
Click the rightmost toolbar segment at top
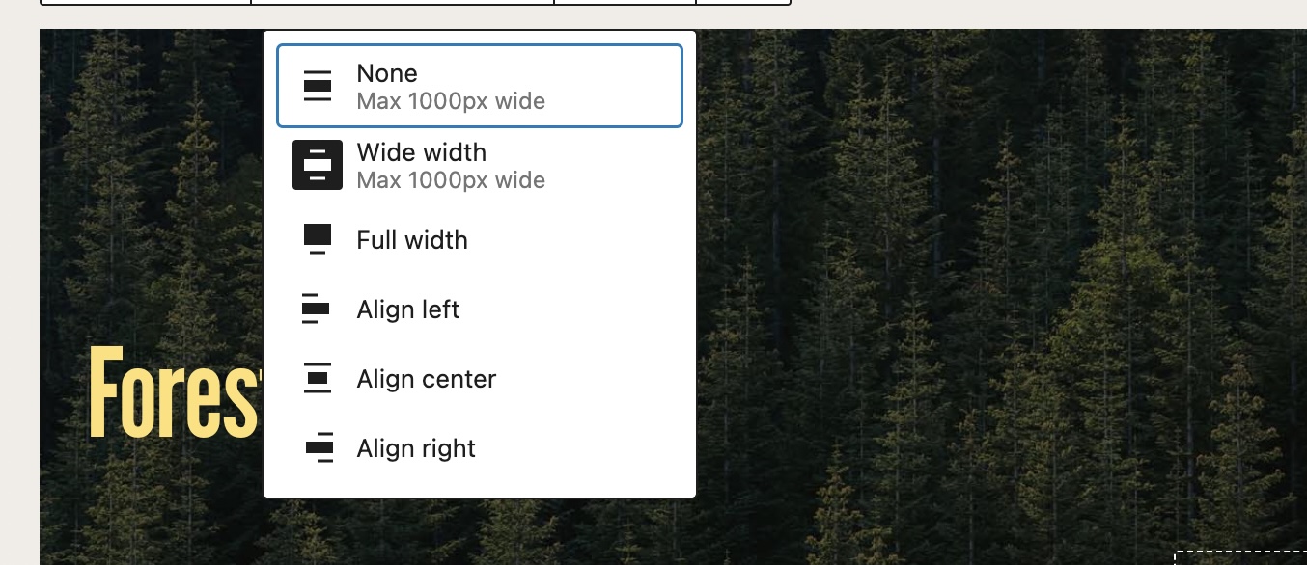tap(743, 3)
